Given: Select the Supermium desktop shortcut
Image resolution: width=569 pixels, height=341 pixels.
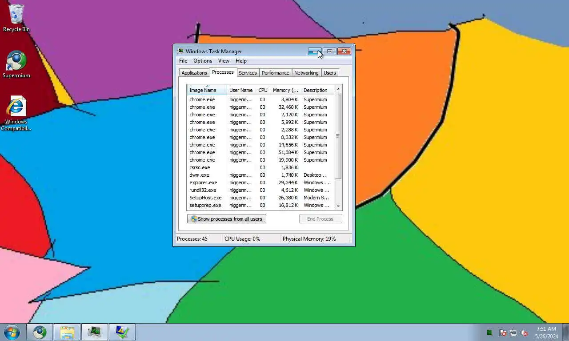Looking at the screenshot, I should 16,64.
